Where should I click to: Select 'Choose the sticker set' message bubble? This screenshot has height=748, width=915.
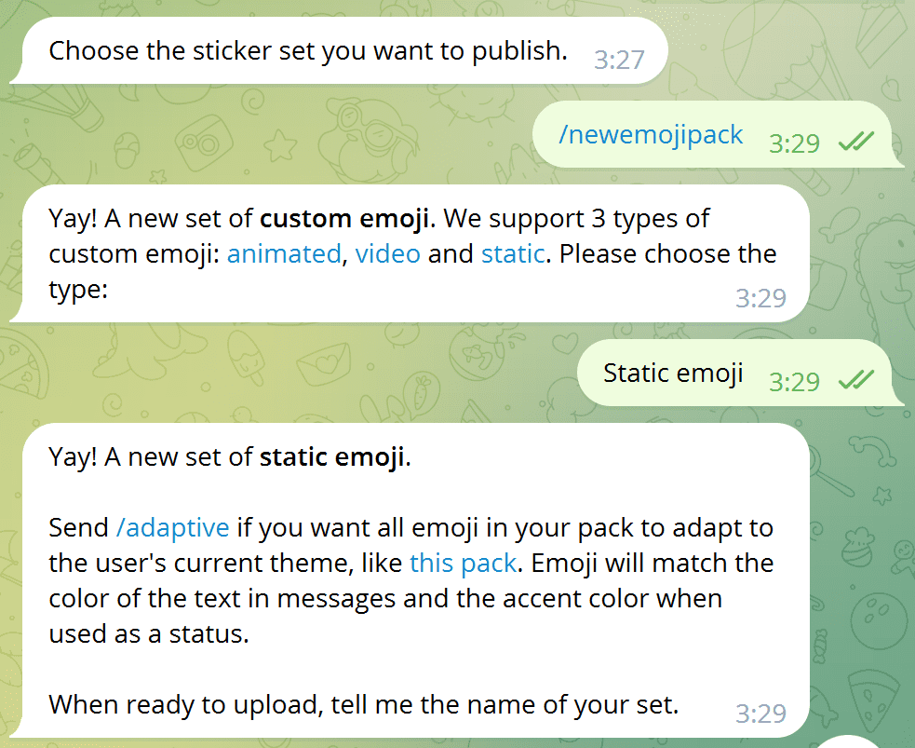(307, 50)
